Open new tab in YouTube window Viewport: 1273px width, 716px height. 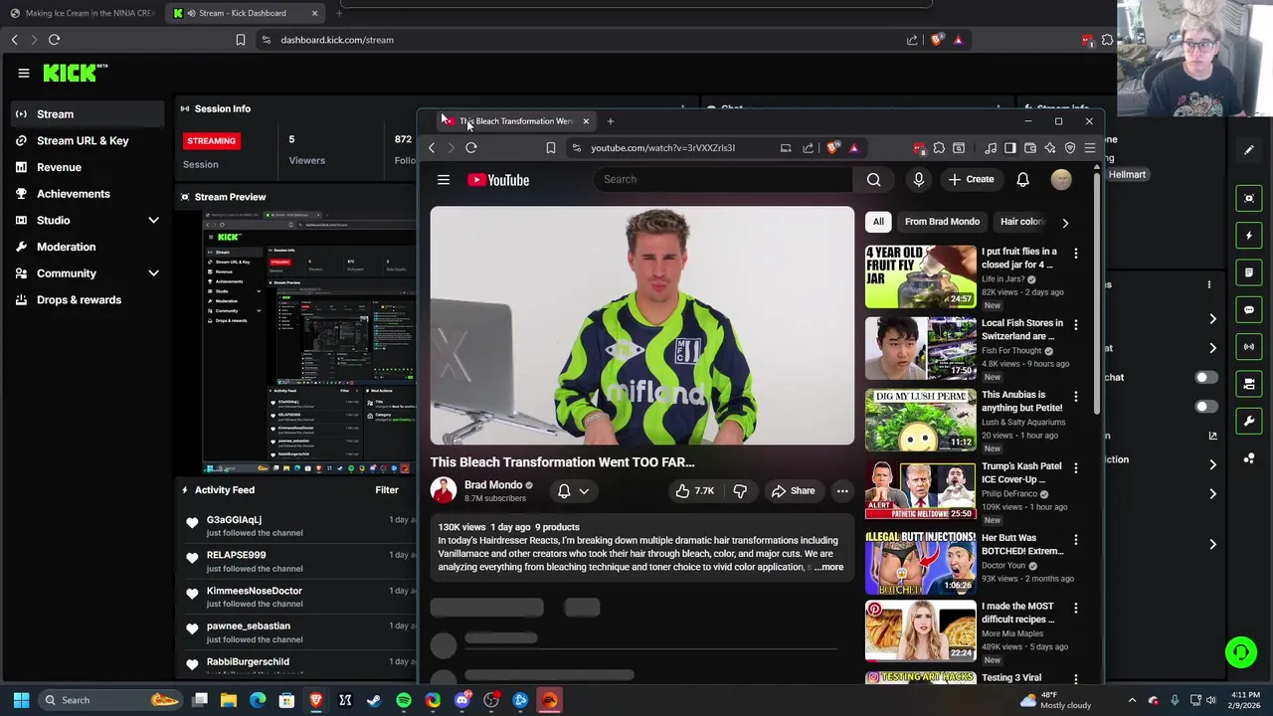611,121
